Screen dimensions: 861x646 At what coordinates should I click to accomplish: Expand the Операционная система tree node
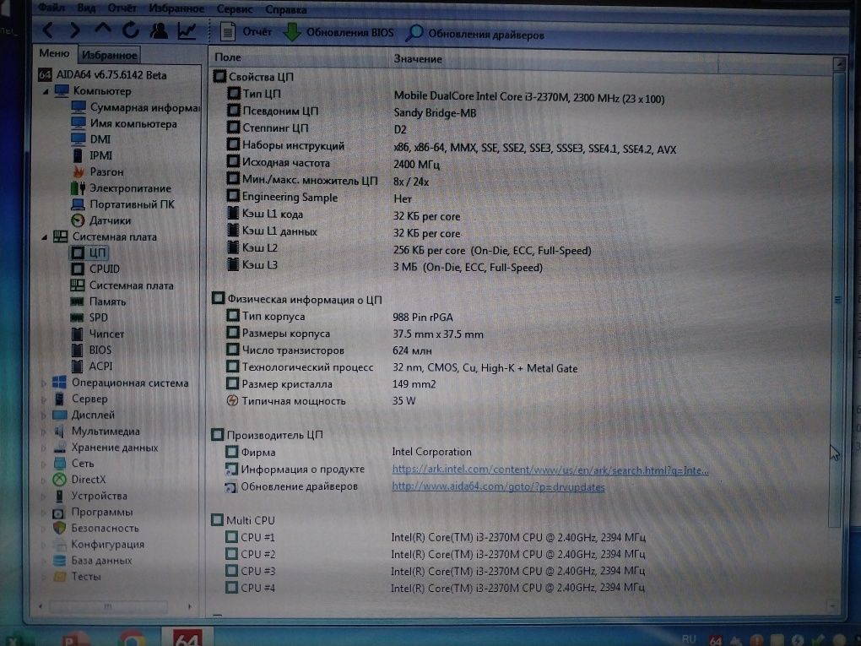43,383
